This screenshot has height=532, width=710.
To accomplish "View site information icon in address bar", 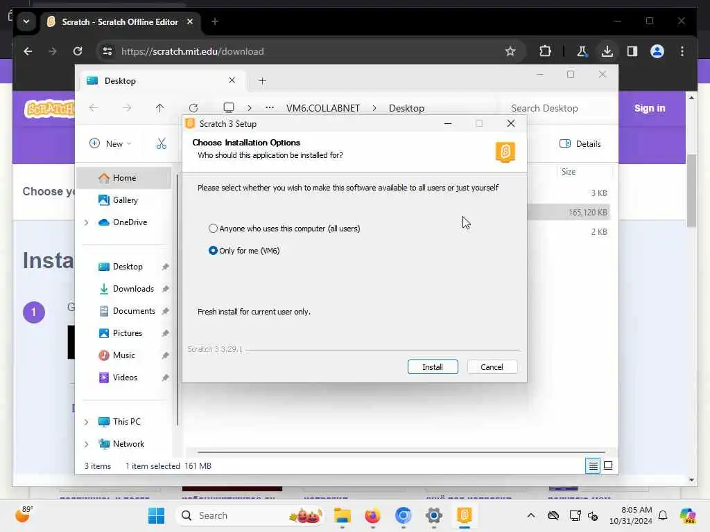I will (107, 51).
